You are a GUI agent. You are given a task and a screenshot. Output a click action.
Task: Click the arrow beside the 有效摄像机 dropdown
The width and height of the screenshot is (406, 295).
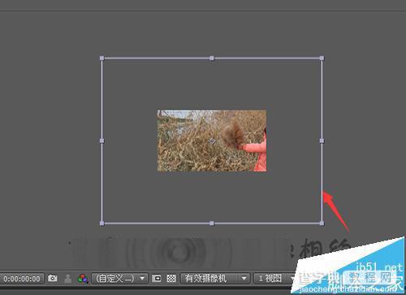point(244,278)
